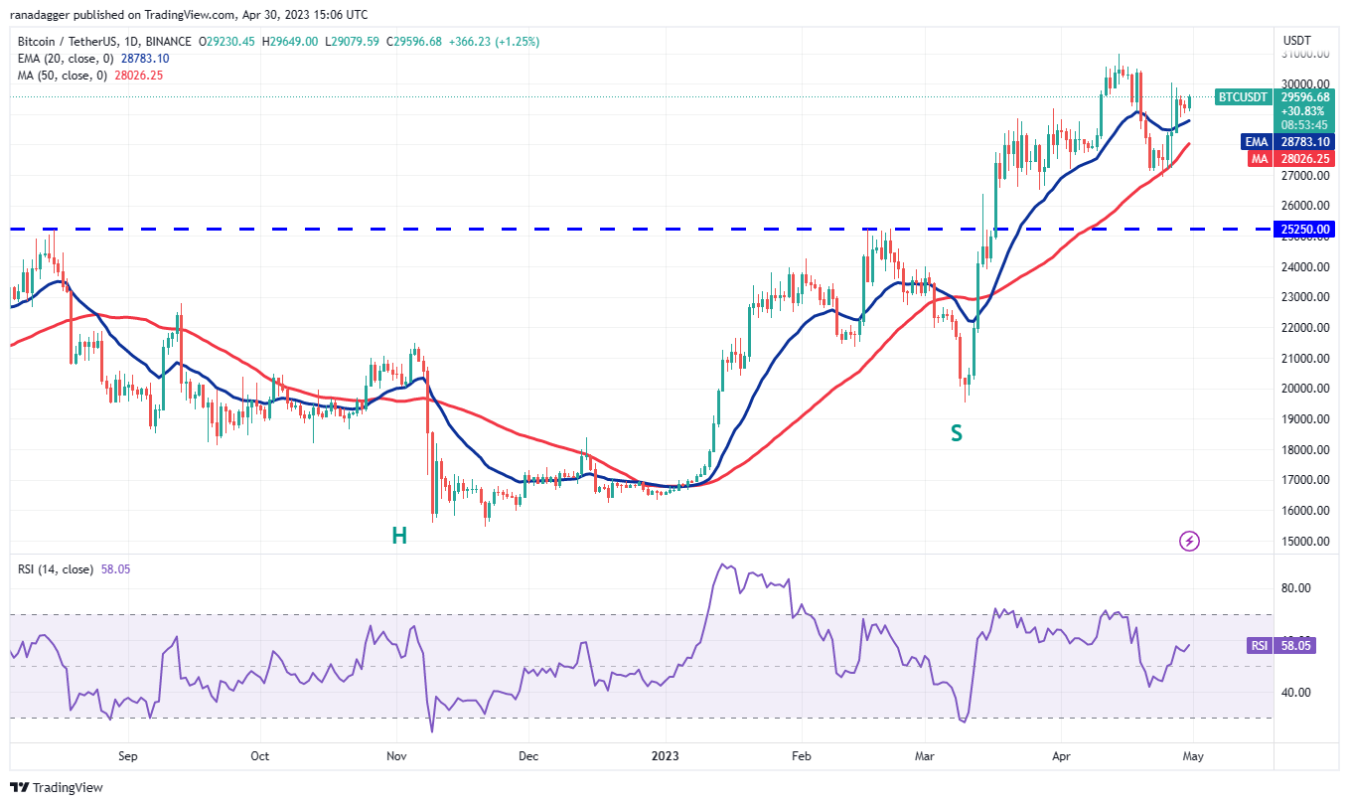The image size is (1349, 805).
Task: Select the green S text annotation
Action: (956, 433)
